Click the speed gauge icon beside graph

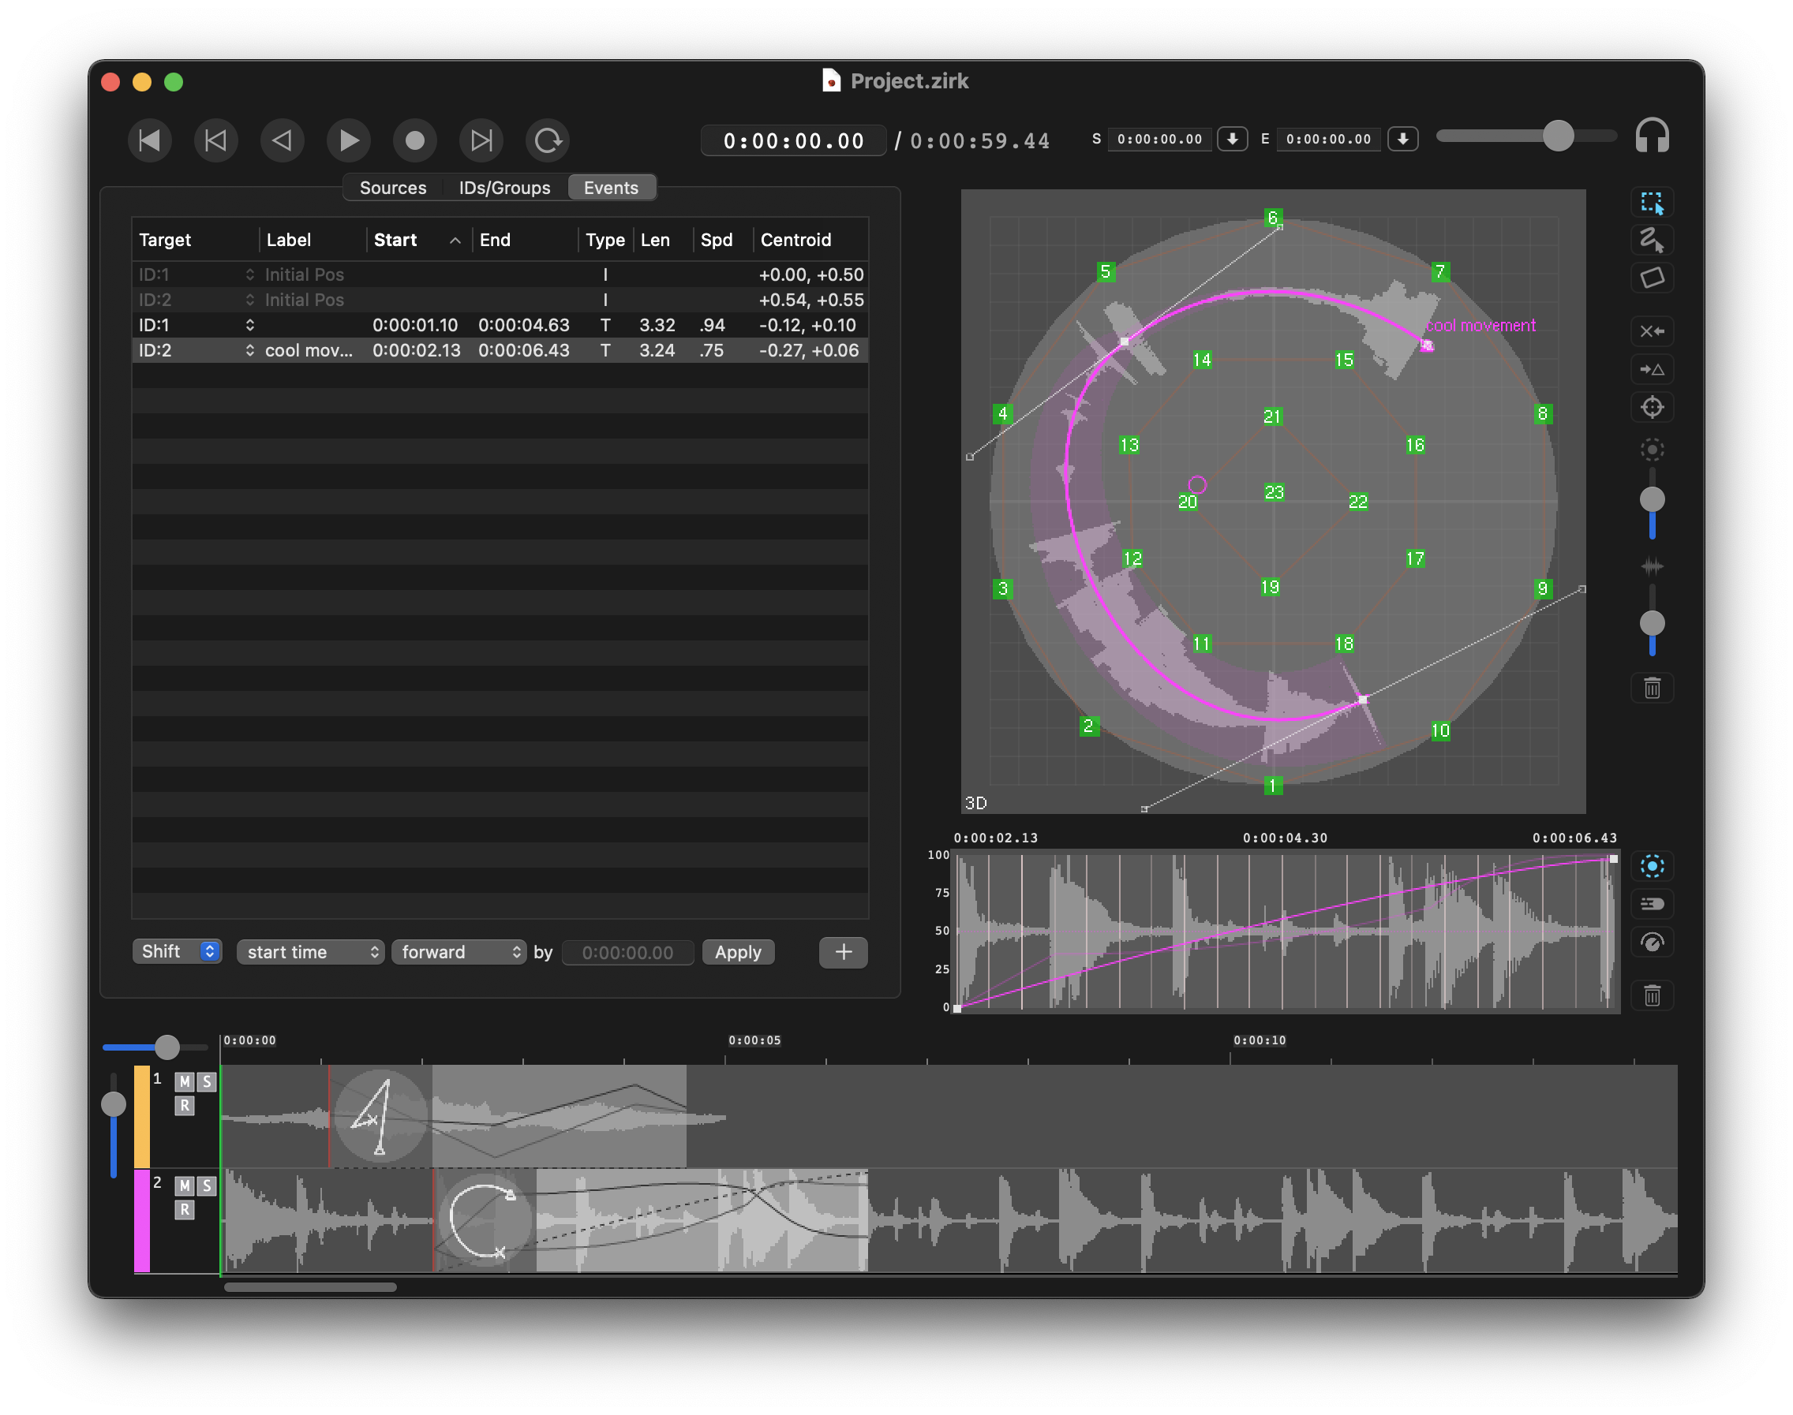1652,943
